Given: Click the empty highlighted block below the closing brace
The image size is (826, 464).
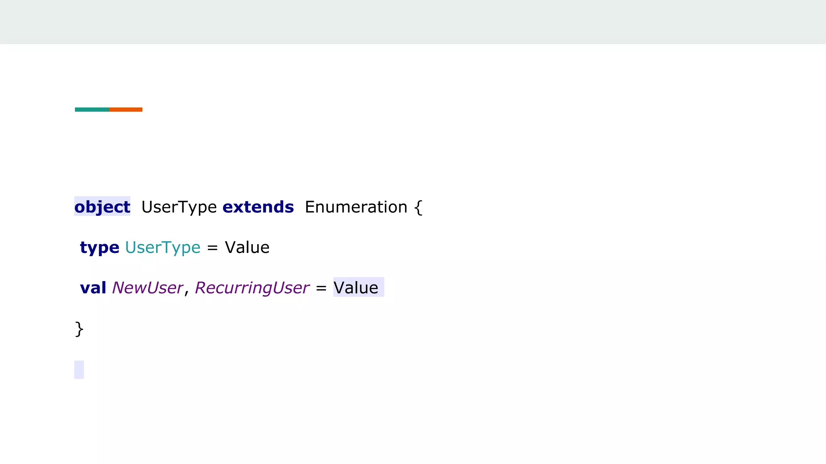Looking at the screenshot, I should (x=79, y=369).
